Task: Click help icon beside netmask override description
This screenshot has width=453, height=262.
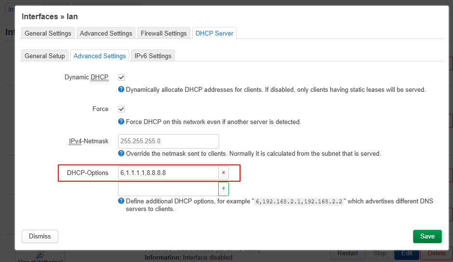Action: tap(121, 153)
